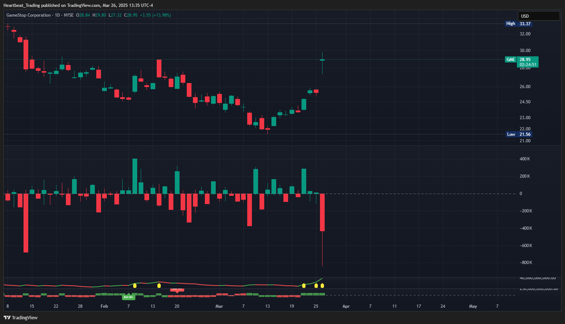Click the 26.00 price scale value

pyautogui.click(x=525, y=87)
